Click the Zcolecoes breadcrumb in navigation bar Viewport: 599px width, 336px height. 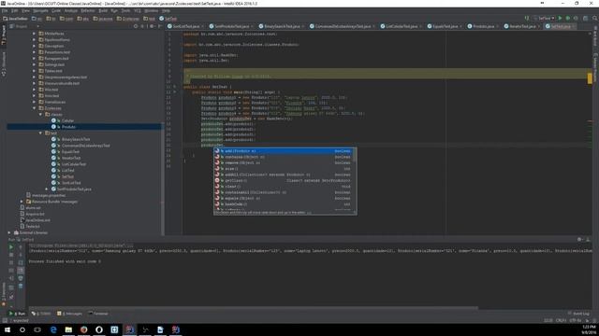pos(127,19)
